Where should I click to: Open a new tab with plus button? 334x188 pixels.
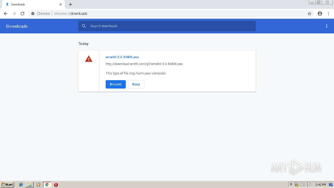click(x=70, y=4)
